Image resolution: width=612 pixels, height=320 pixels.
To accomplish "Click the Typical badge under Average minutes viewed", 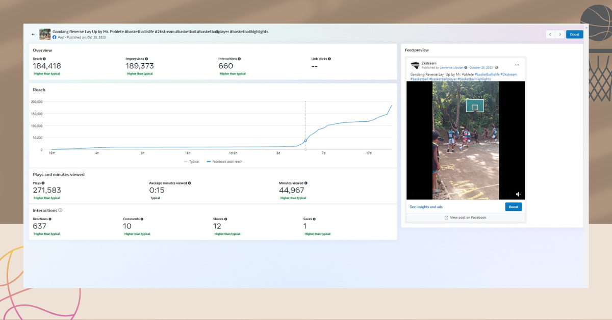I will pos(155,198).
